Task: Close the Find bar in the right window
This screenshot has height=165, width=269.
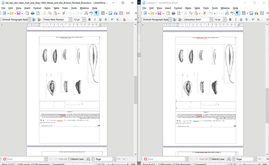Action: click(145, 159)
